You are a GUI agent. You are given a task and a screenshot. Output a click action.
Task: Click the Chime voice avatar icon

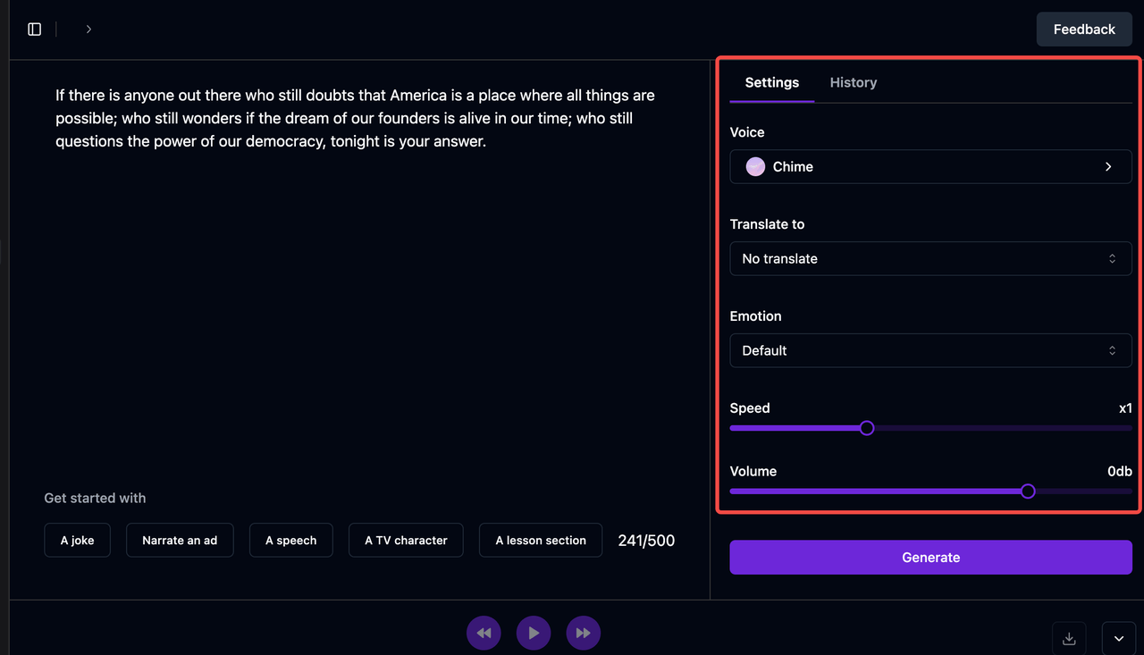pos(755,167)
